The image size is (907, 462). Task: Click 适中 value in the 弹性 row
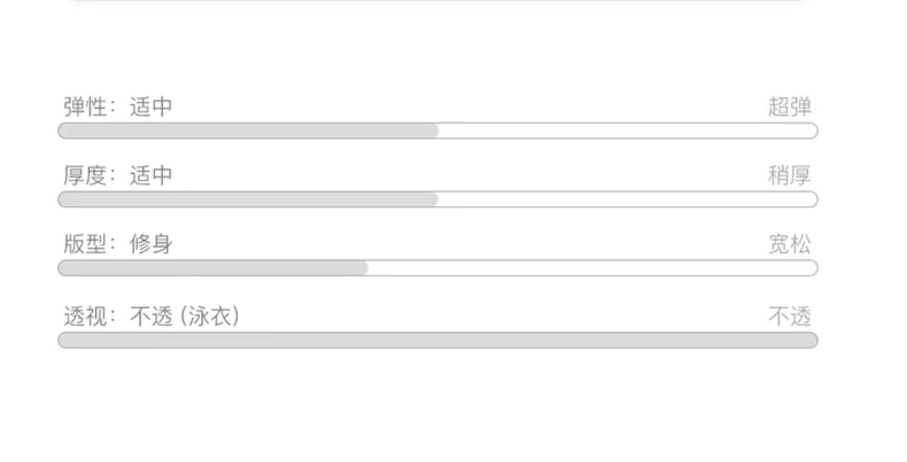pyautogui.click(x=151, y=107)
